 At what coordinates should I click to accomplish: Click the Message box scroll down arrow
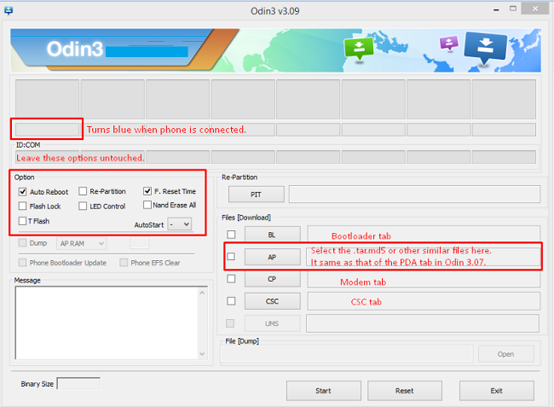tap(202, 354)
